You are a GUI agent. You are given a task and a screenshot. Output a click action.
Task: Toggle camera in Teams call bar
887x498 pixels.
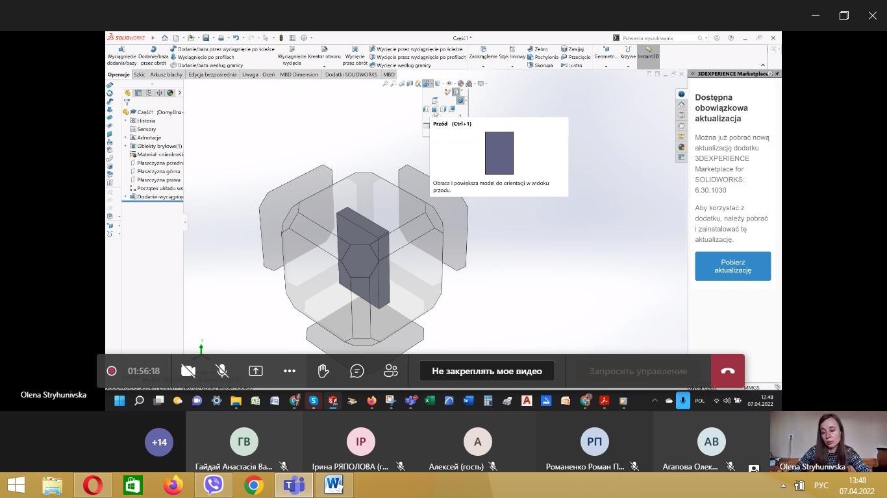188,371
